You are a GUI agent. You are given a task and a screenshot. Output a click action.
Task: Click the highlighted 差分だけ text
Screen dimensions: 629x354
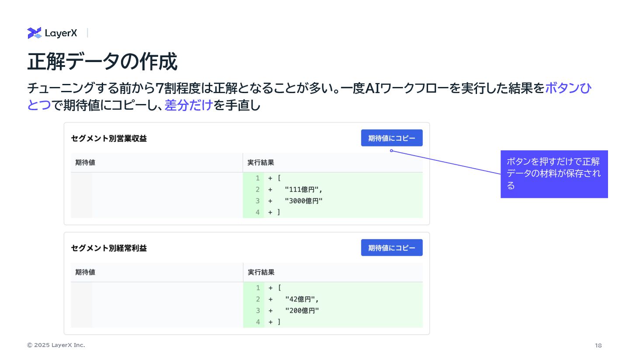tap(188, 105)
